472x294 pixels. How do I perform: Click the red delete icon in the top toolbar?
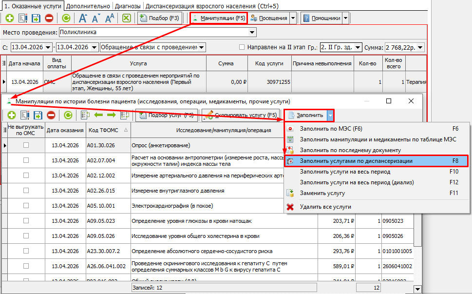(x=49, y=19)
